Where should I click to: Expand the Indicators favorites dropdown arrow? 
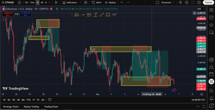pyautogui.click(x=81, y=2)
